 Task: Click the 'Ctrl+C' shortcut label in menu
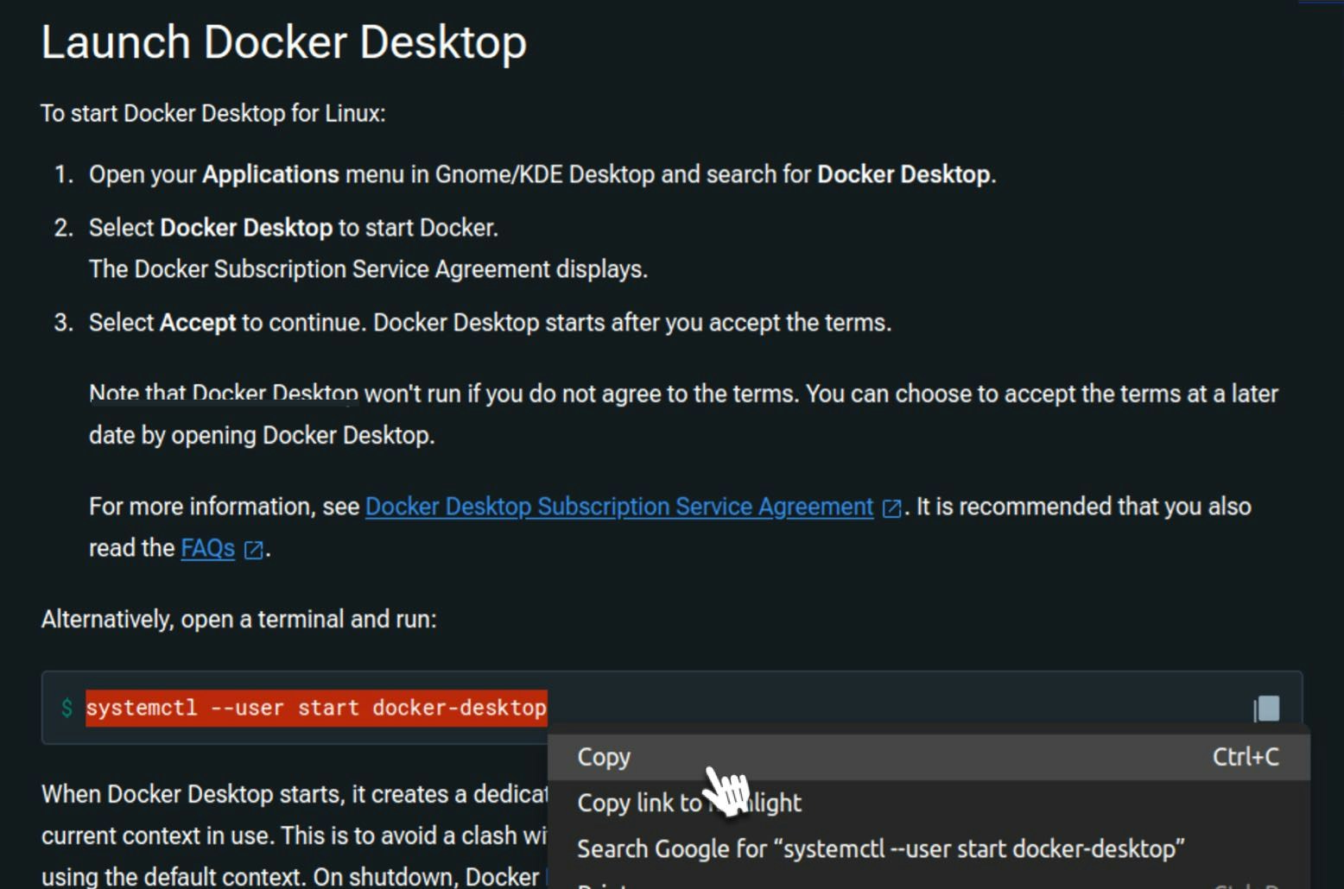click(1246, 757)
